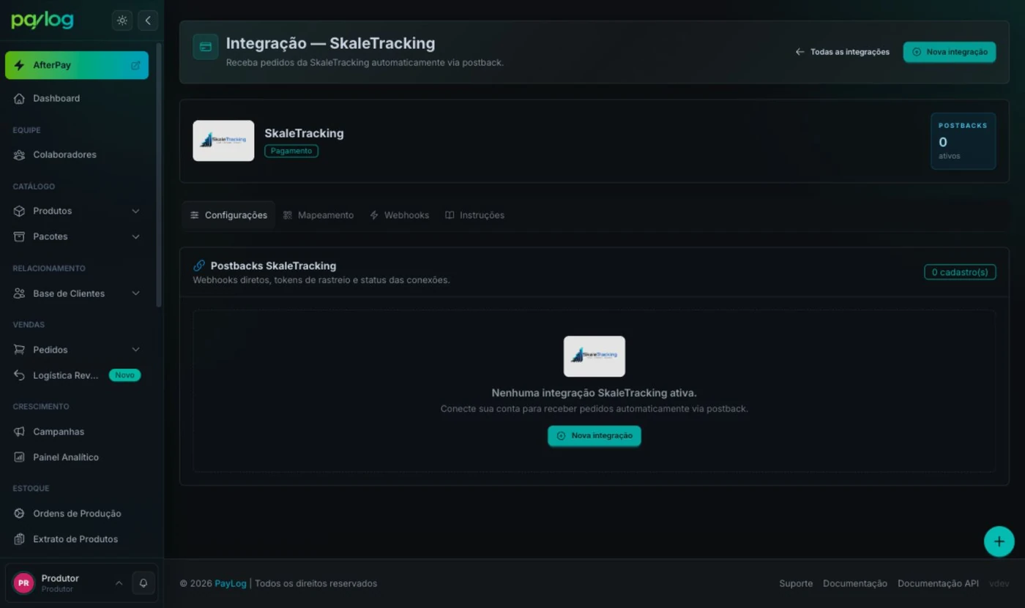Viewport: 1025px width, 608px height.
Task: Expand the Base de Clientes chevron
Action: click(135, 293)
